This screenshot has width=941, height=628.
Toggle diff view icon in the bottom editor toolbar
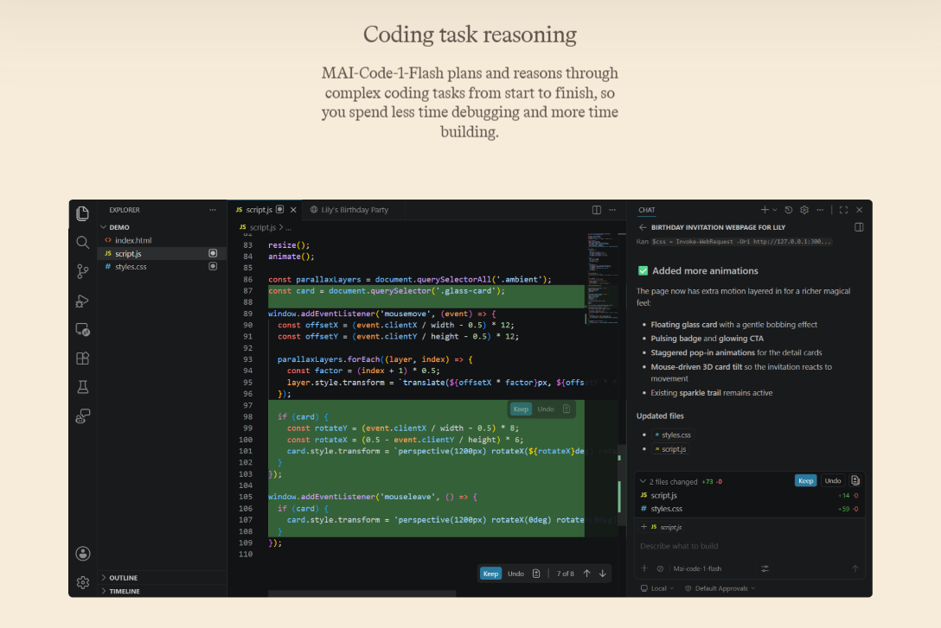pos(536,574)
